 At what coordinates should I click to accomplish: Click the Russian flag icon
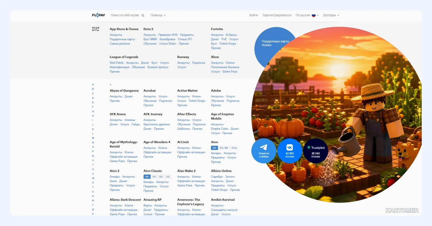pyautogui.click(x=314, y=15)
